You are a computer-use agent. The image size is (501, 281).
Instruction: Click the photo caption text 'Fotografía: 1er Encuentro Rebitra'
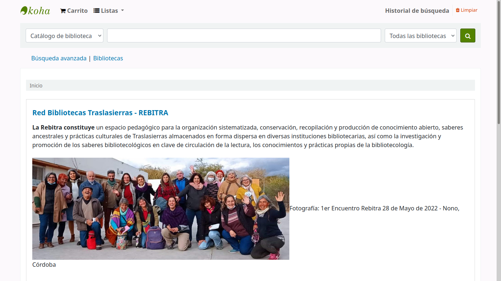pyautogui.click(x=335, y=208)
